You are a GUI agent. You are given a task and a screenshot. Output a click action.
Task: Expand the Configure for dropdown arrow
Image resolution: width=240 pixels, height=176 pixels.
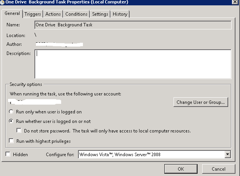(228, 155)
